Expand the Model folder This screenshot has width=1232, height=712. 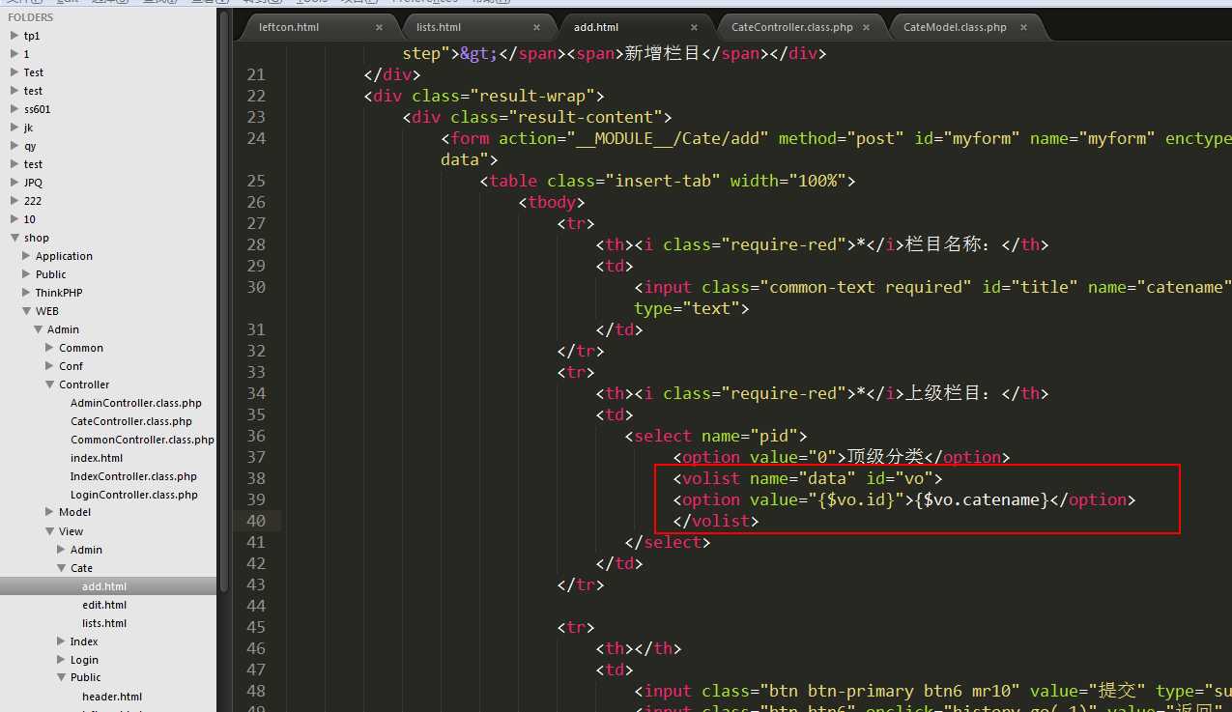click(x=49, y=512)
